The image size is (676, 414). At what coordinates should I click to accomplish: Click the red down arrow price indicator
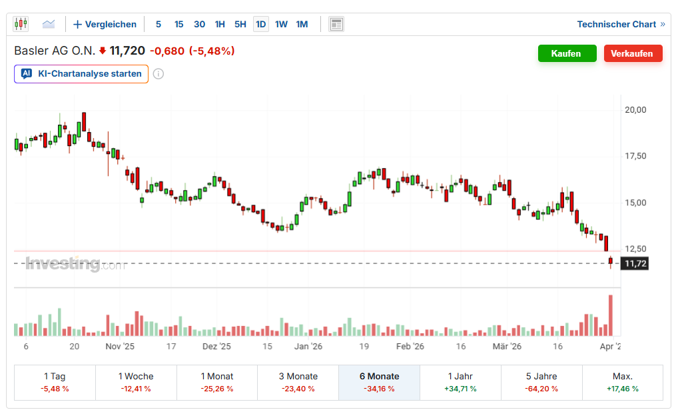pos(103,51)
